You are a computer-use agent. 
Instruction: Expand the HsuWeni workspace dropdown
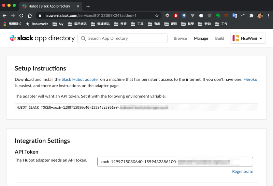tap(248, 38)
